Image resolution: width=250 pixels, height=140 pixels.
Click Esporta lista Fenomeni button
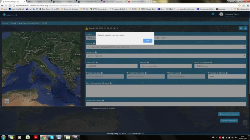[x=229, y=114]
